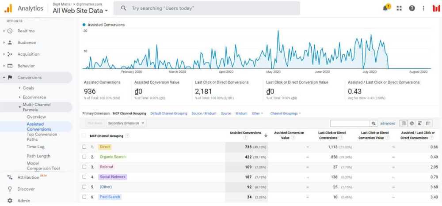
Task: Check the Paid Search row checkbox
Action: click(x=84, y=197)
